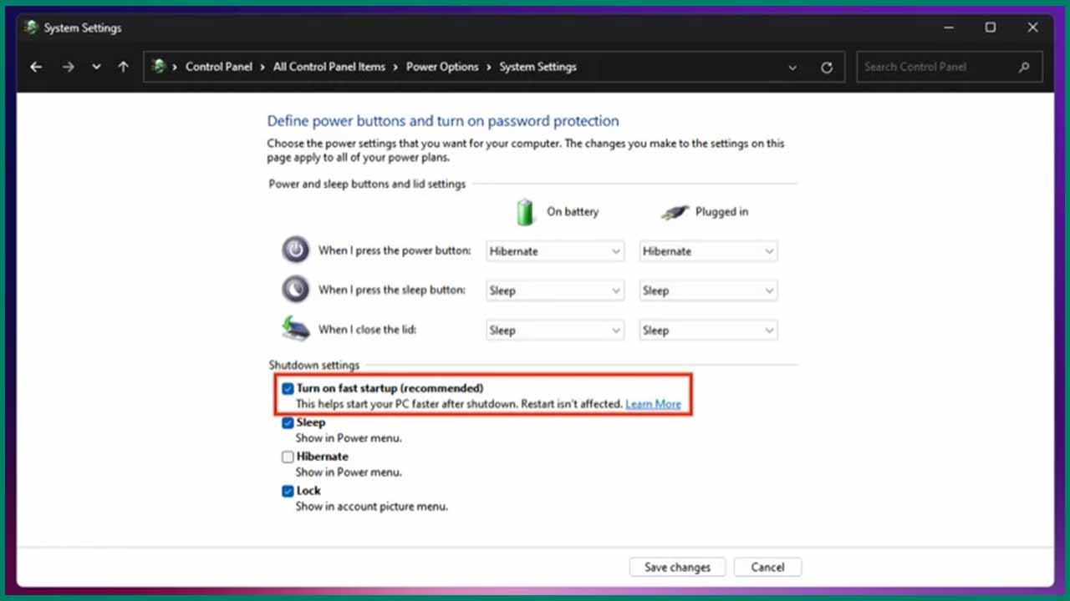This screenshot has height=601, width=1070.
Task: Navigate to Control Panel breadcrumb
Action: [x=218, y=67]
